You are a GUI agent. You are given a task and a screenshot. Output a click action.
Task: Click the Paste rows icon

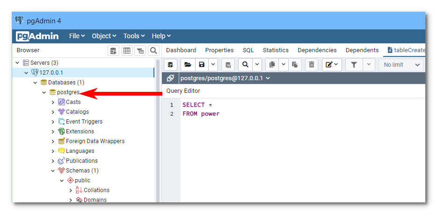click(x=295, y=65)
